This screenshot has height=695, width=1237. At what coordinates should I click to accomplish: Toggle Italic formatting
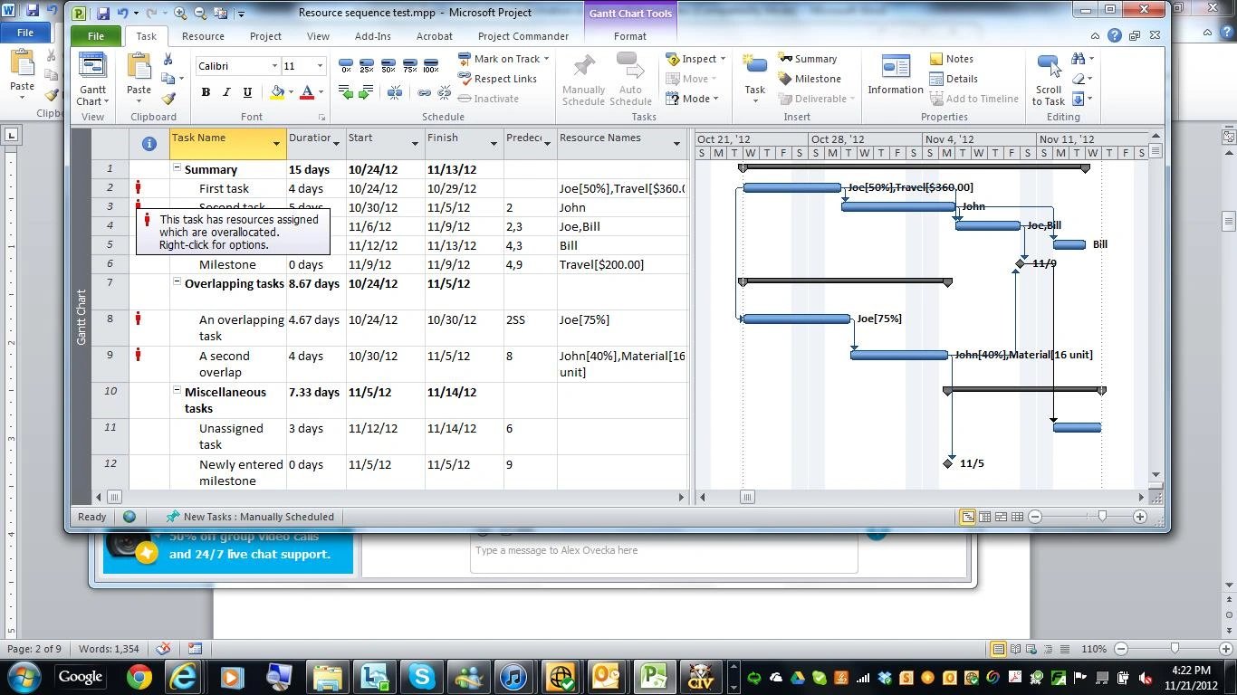click(225, 92)
